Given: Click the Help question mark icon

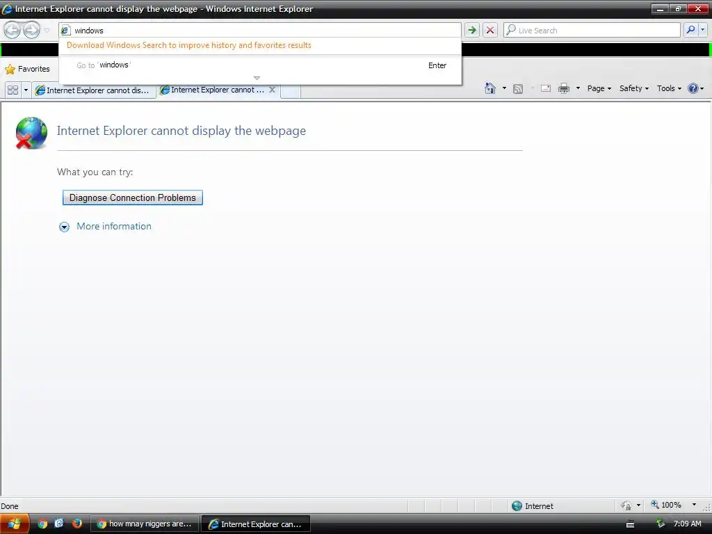Looking at the screenshot, I should click(693, 88).
